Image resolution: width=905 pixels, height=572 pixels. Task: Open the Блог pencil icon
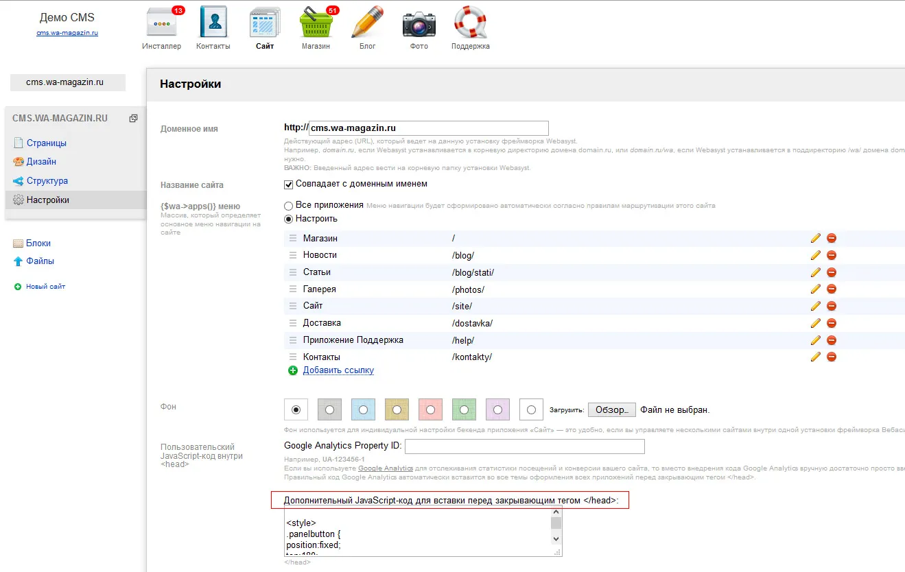368,24
